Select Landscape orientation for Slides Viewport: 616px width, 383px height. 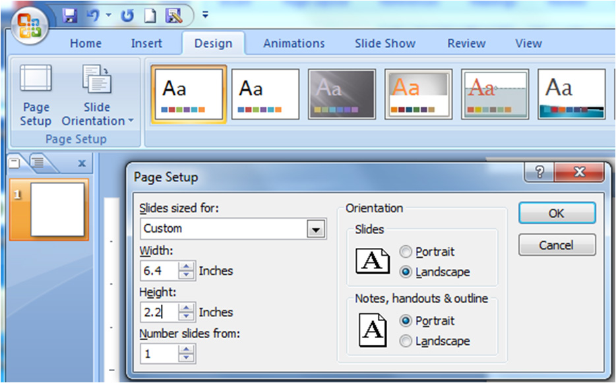click(x=406, y=272)
